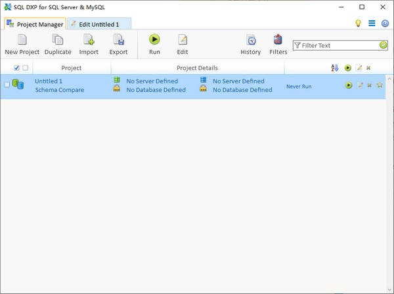
Task: Click the run icon in Untitled 1 row
Action: (x=349, y=85)
